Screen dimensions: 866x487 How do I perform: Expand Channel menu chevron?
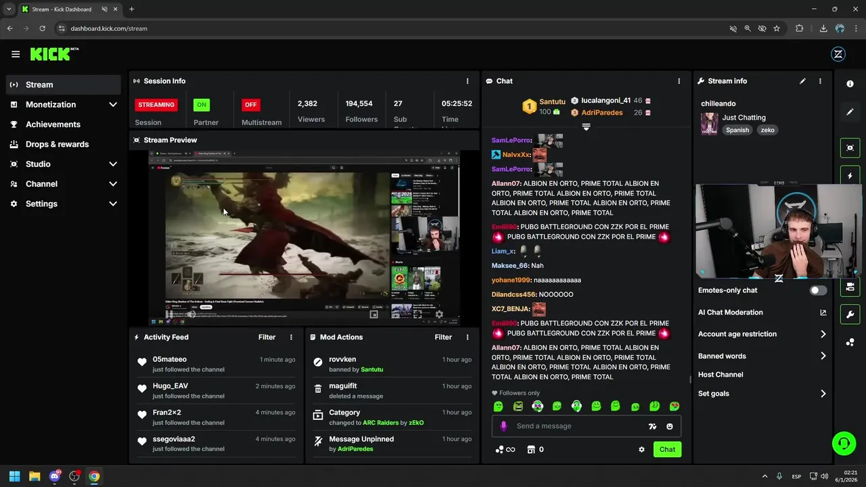[113, 184]
